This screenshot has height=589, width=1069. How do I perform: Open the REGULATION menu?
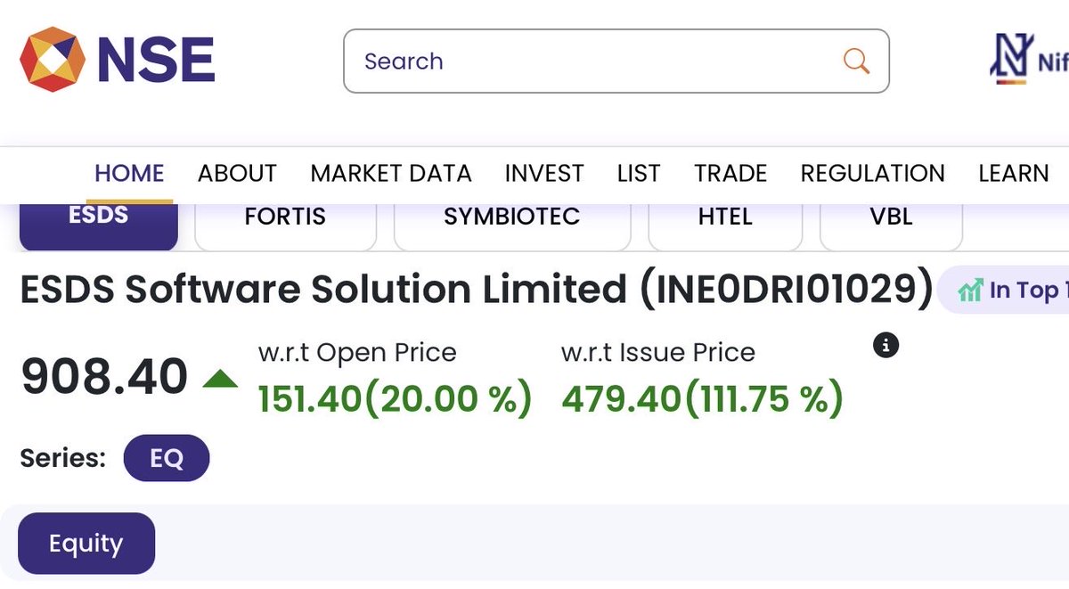tap(873, 173)
